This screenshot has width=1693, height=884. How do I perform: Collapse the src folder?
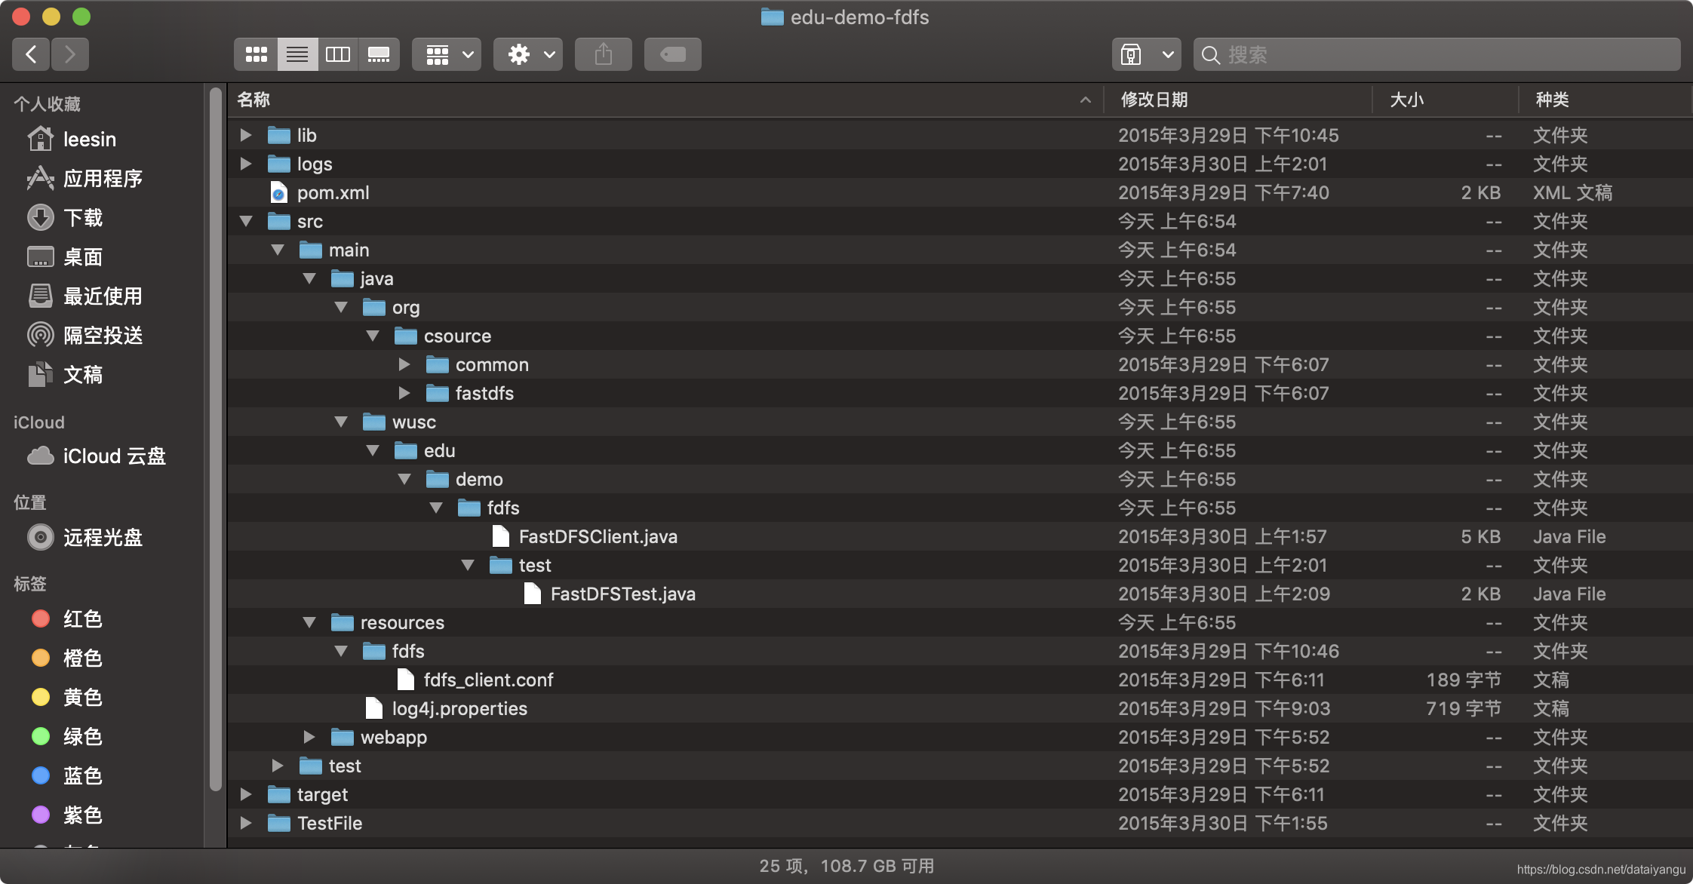(x=246, y=221)
